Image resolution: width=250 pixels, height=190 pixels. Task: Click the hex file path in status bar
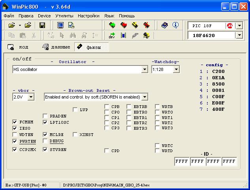click(x=106, y=185)
